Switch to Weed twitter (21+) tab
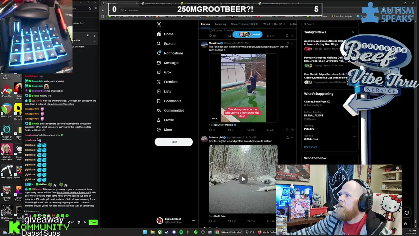Screen dimensions: 419x236 (274, 24)
